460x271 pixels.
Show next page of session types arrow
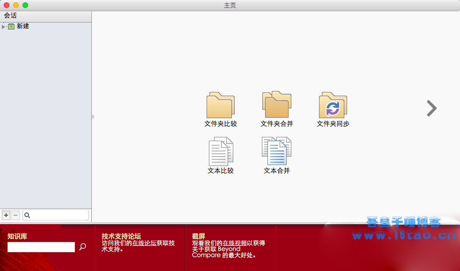pos(431,108)
